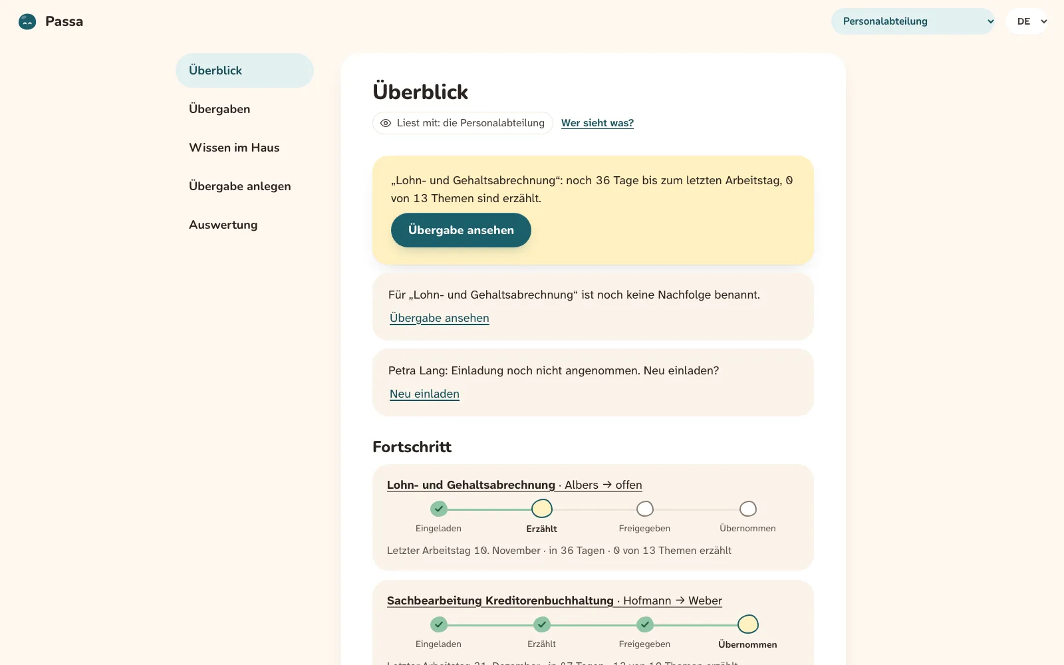Open Wissen im Haus section
This screenshot has height=665, width=1064.
(245, 148)
